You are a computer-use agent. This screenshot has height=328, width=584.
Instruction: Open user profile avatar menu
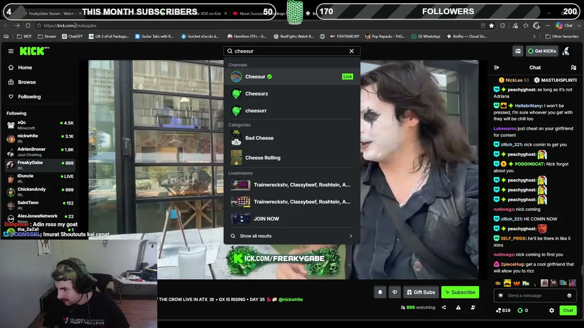click(566, 51)
